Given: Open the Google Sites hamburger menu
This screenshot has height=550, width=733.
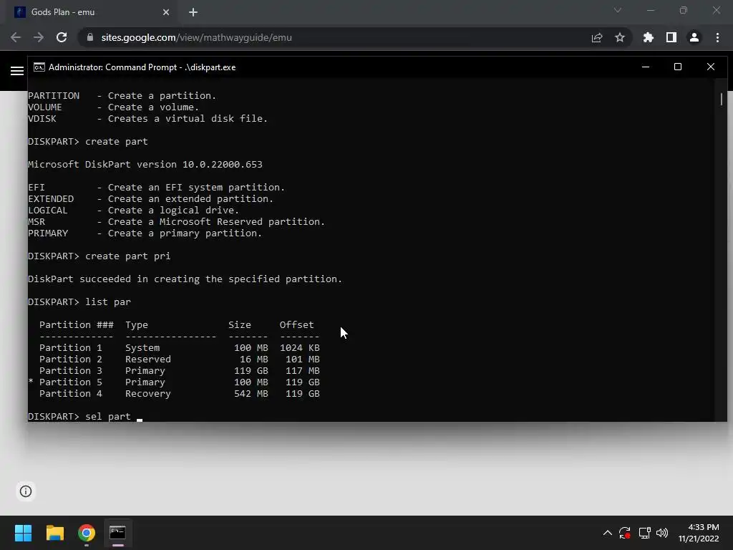Looking at the screenshot, I should [x=17, y=71].
